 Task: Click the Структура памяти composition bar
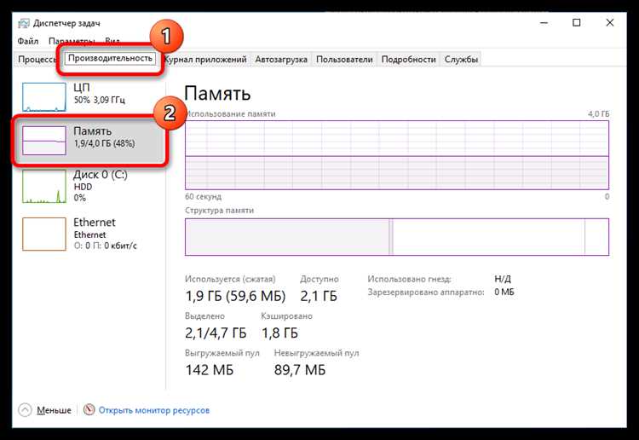397,237
